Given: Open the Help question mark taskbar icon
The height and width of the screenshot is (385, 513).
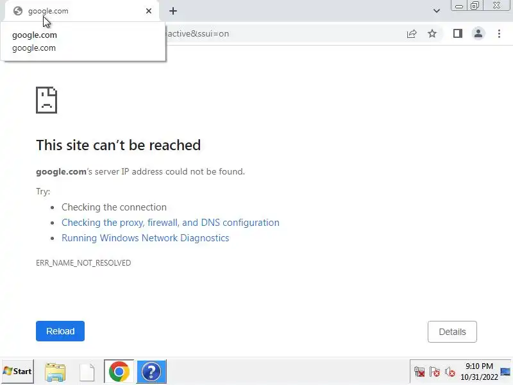Looking at the screenshot, I should (151, 372).
